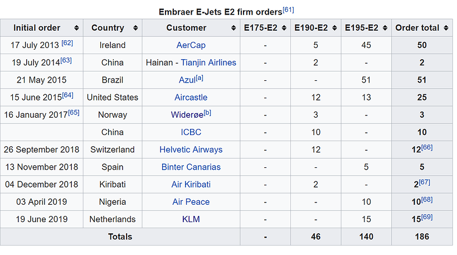The image size is (457, 255).
Task: Open the KLM link
Action: (191, 219)
